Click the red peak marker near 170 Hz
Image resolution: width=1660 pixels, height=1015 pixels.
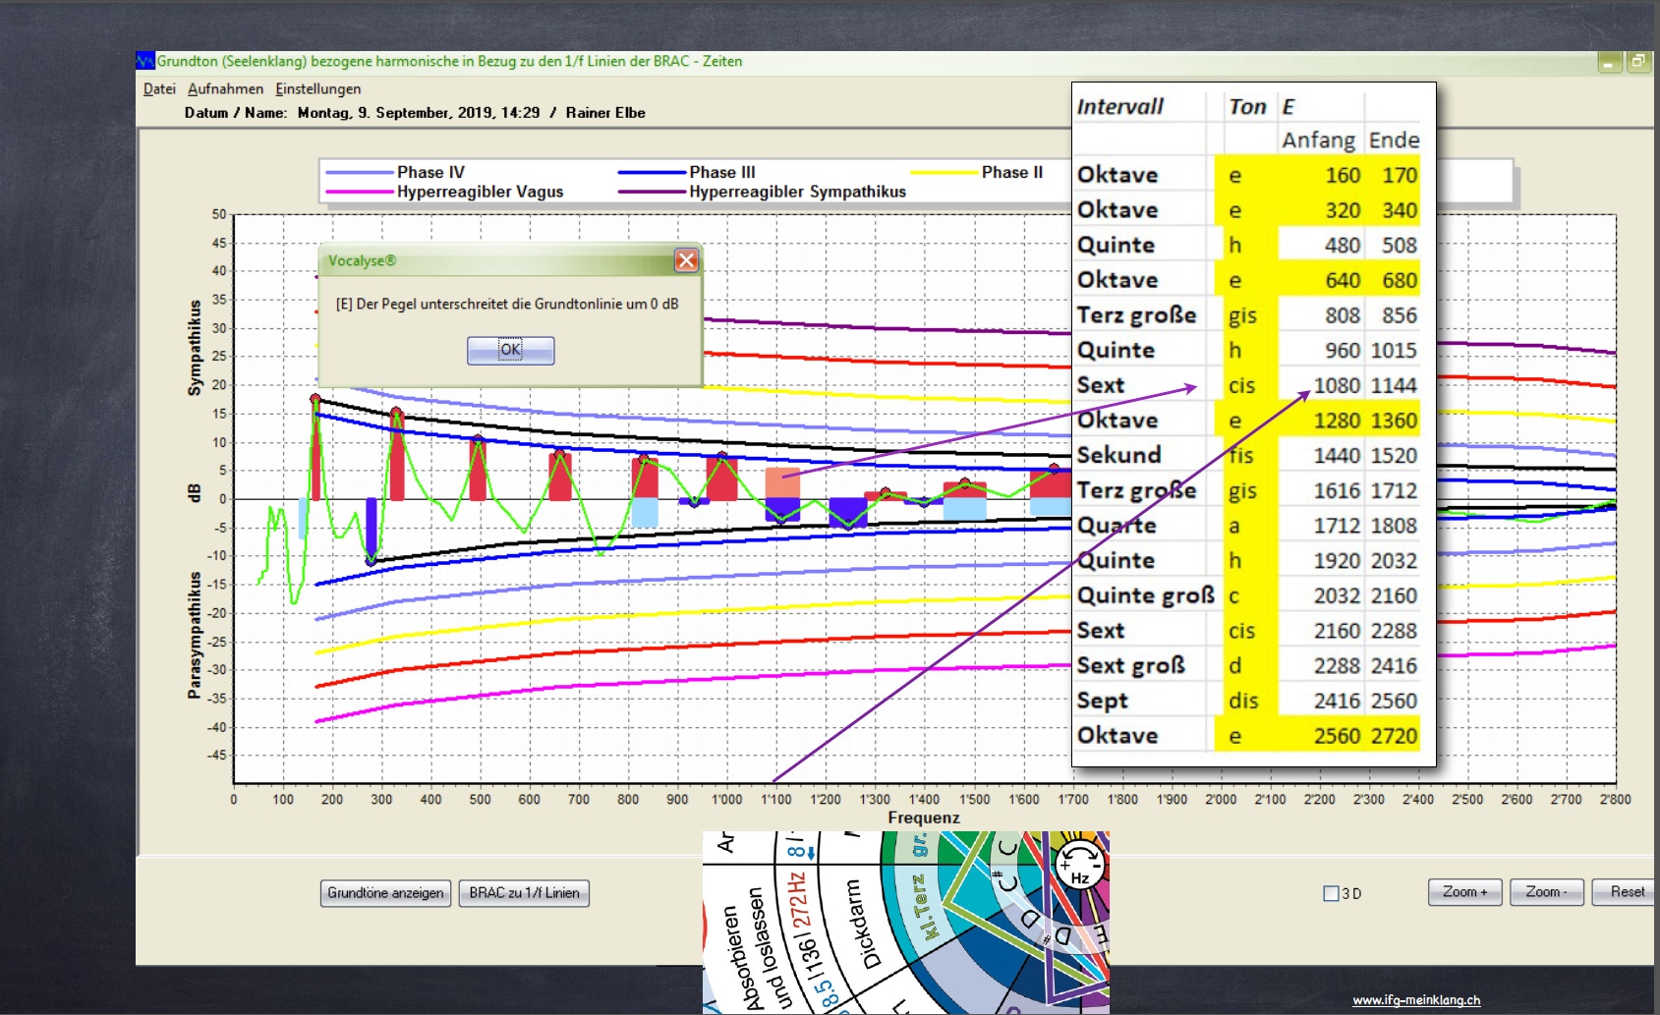[315, 399]
